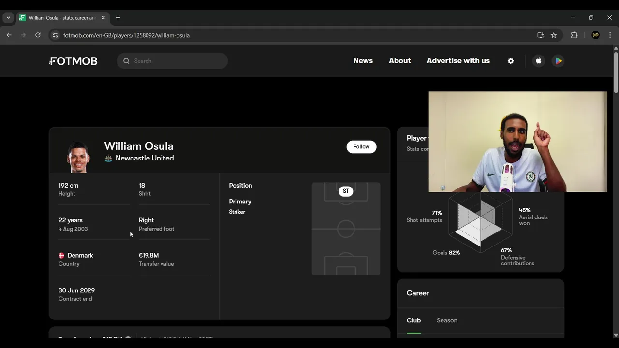Open Chrome three-dot menu
Screen dimensions: 619x348
click(610, 35)
